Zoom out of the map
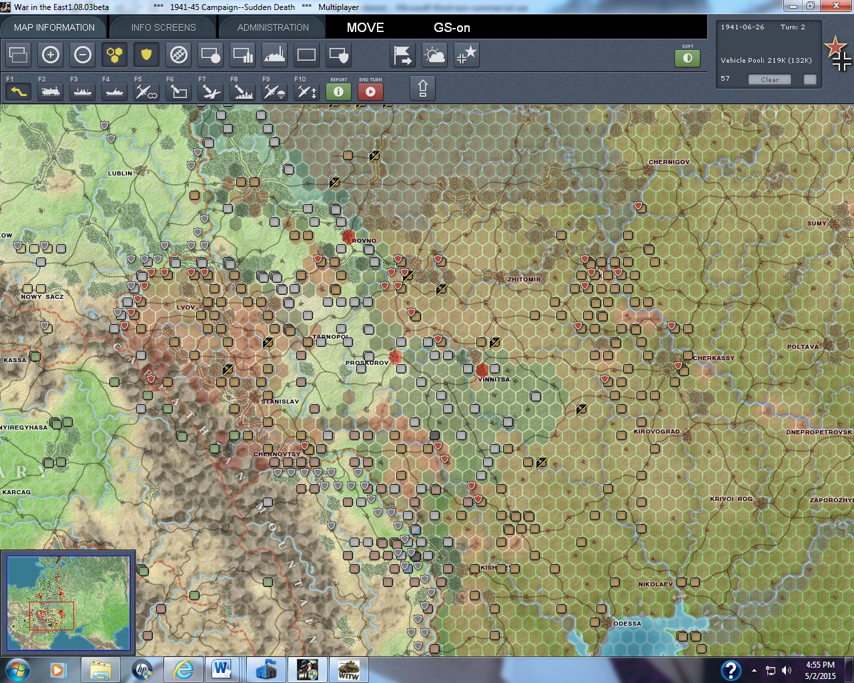This screenshot has width=854, height=683. coord(83,55)
